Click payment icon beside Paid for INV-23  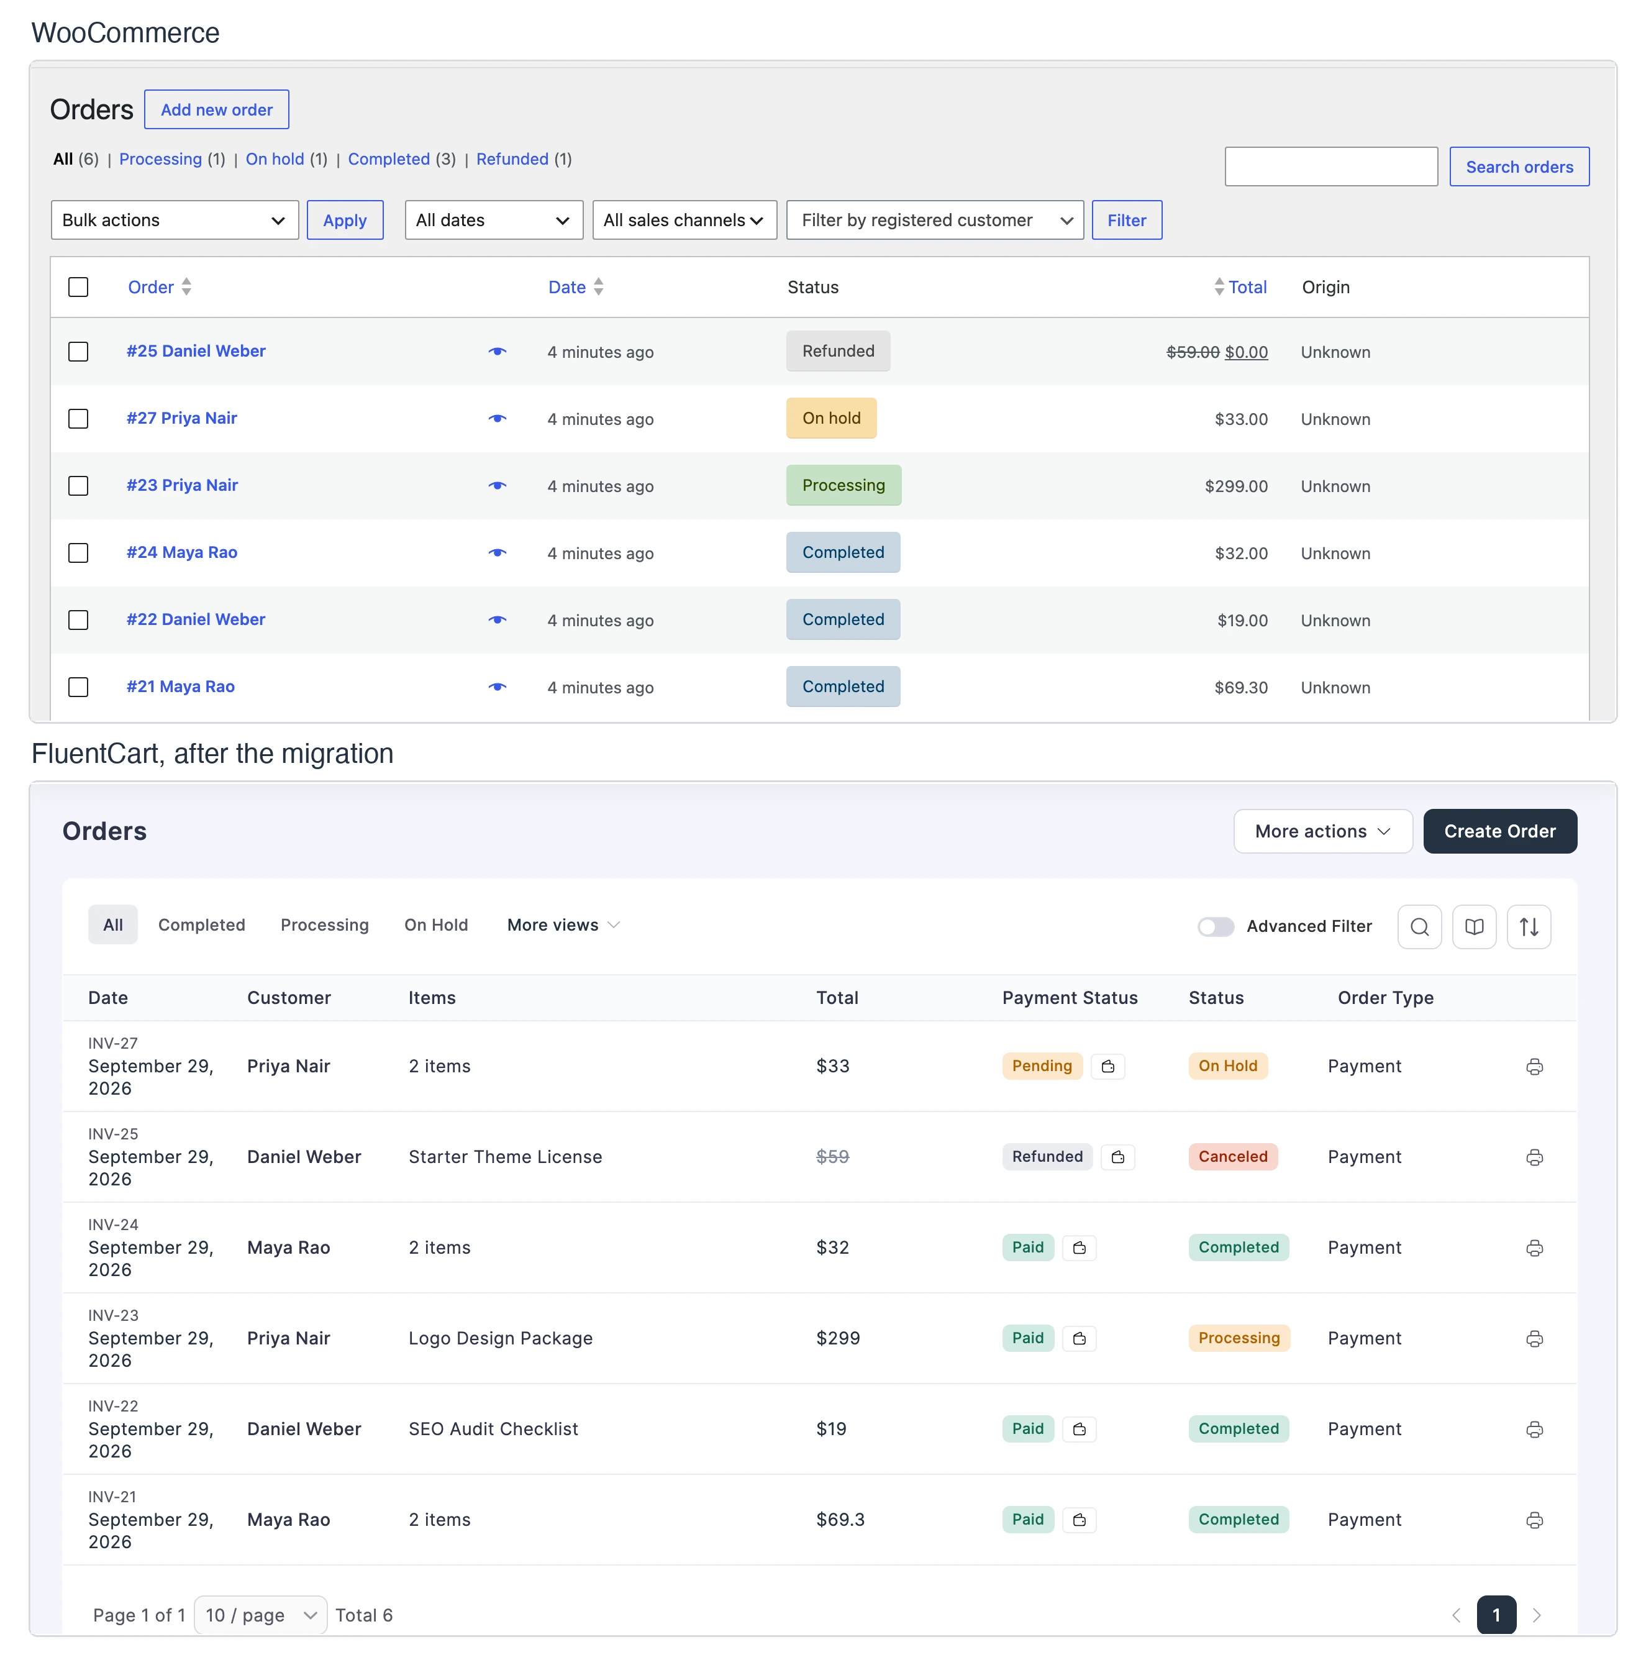1080,1338
